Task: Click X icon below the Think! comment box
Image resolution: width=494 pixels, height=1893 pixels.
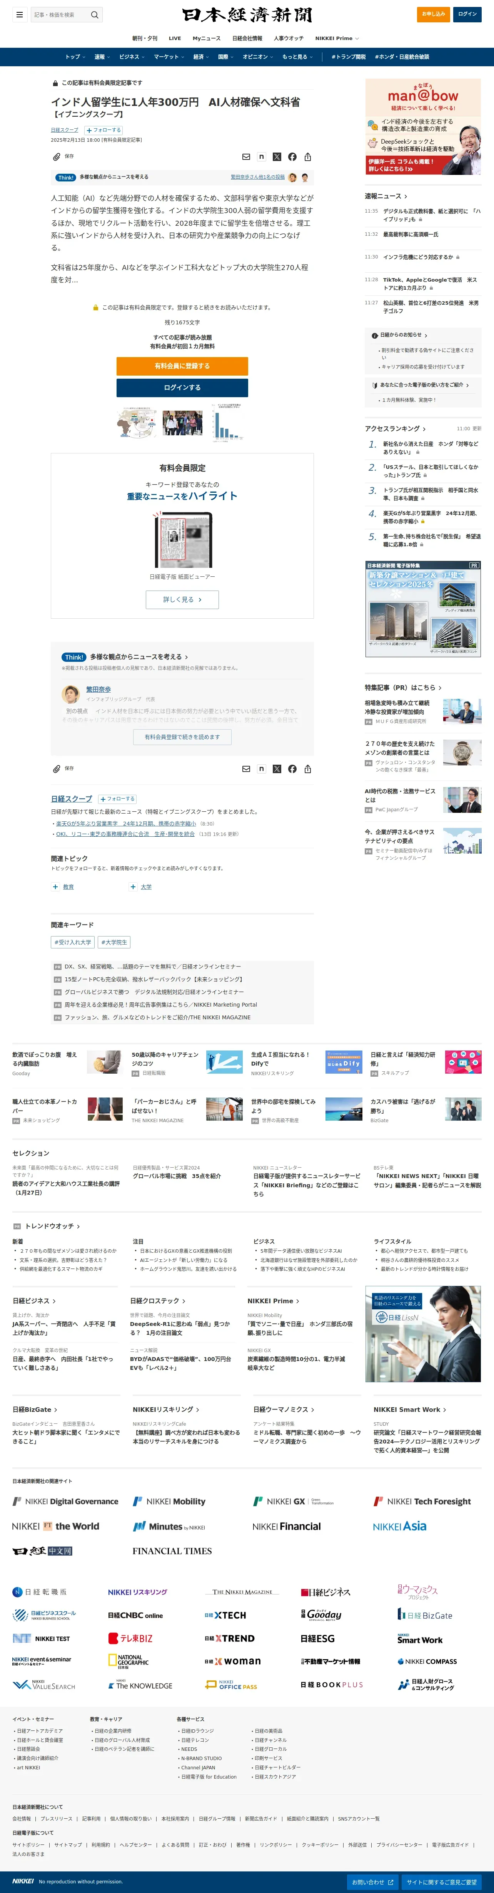Action: pyautogui.click(x=277, y=769)
